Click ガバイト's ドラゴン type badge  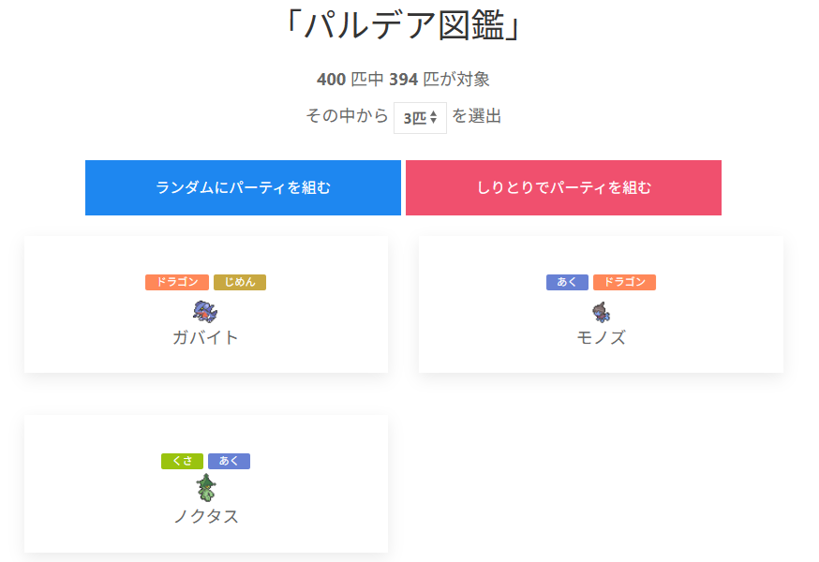tap(177, 282)
